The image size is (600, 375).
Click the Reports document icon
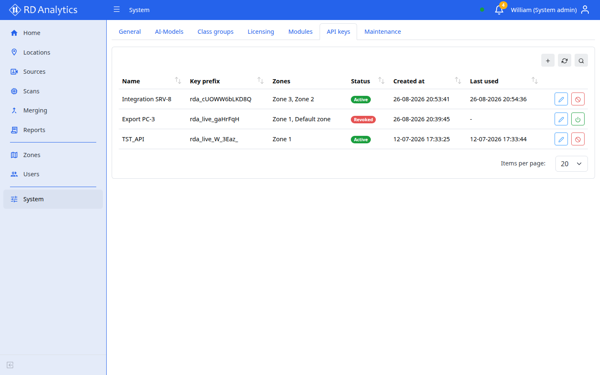[x=14, y=130]
